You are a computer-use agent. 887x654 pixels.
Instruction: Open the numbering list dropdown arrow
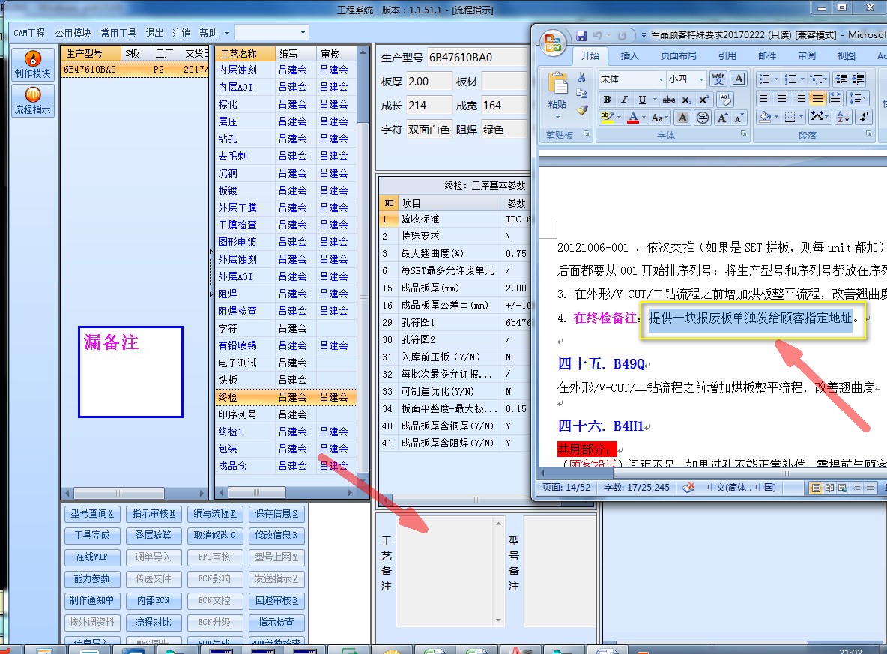coord(802,79)
